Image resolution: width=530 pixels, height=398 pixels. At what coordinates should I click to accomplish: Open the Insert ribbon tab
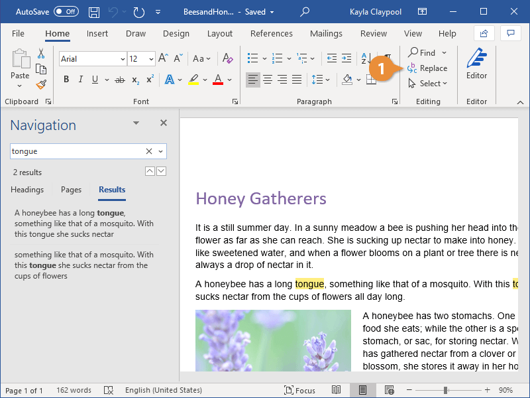tap(97, 34)
